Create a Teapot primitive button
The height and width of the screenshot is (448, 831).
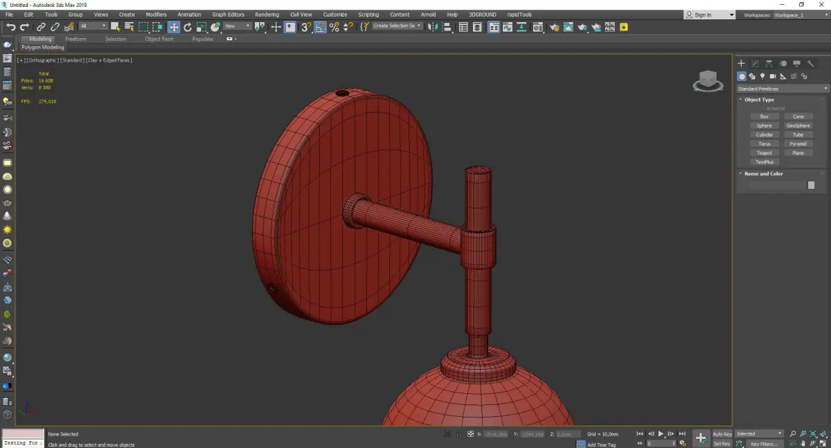tap(764, 153)
